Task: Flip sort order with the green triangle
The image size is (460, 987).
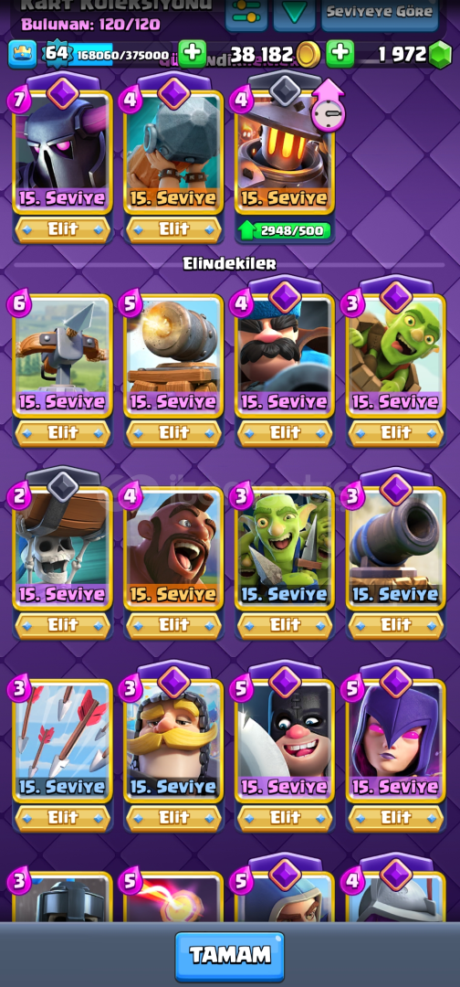Action: pos(294,13)
